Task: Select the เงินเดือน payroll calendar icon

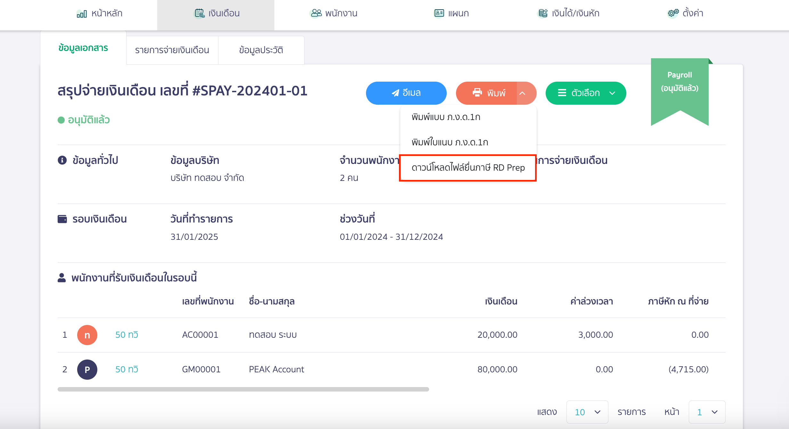Action: [x=199, y=13]
